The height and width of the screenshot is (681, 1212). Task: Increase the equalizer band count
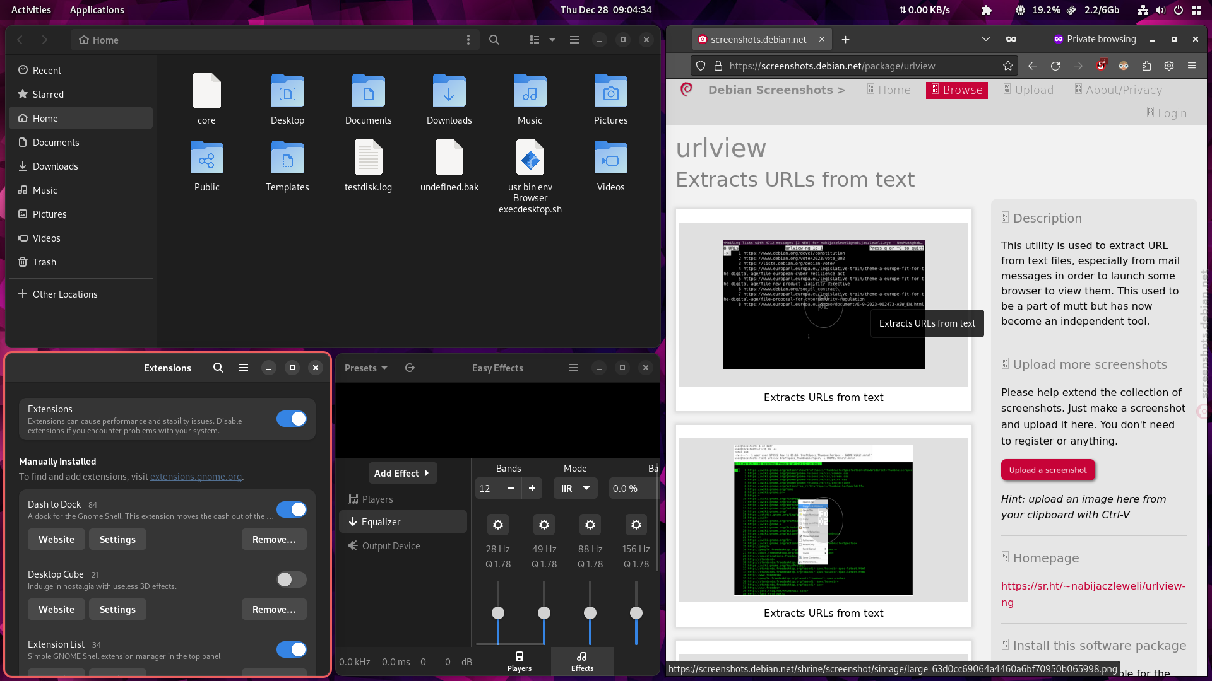pyautogui.click(x=532, y=488)
